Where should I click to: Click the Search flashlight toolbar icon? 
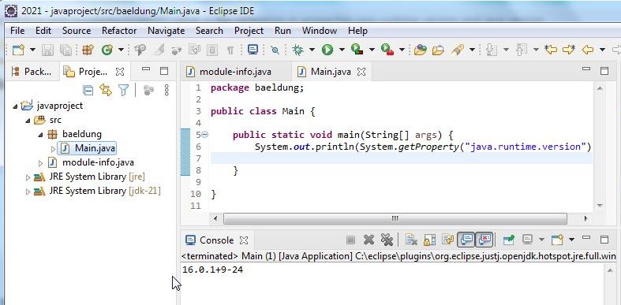pyautogui.click(x=458, y=50)
